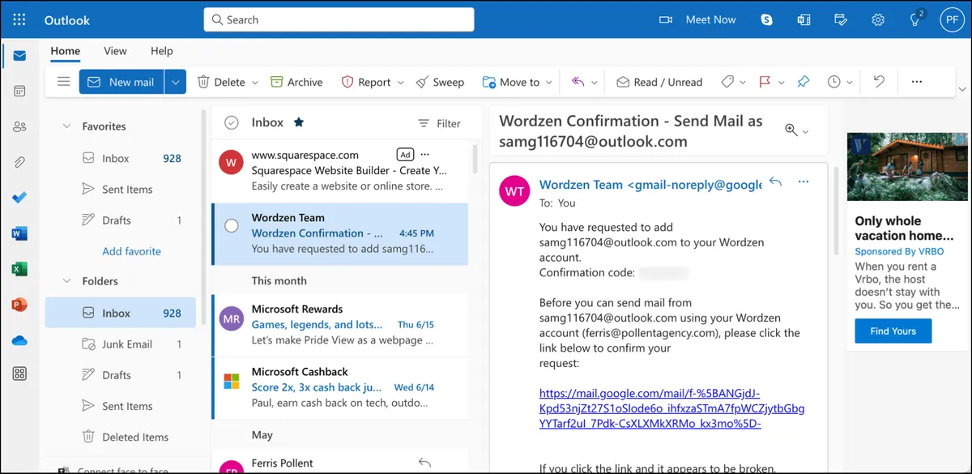Expand the Move to dropdown
This screenshot has width=972, height=474.
click(549, 83)
